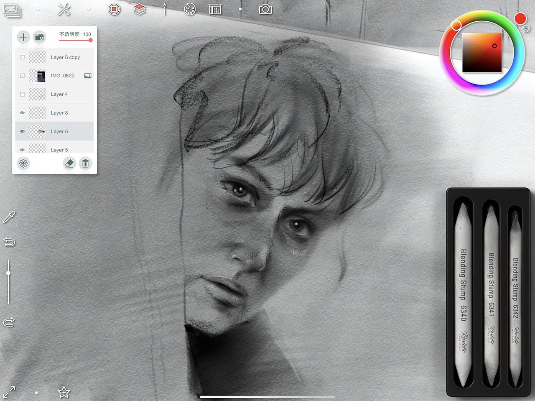Click the undo arrow on the left side
535x401 pixels.
tap(9, 242)
